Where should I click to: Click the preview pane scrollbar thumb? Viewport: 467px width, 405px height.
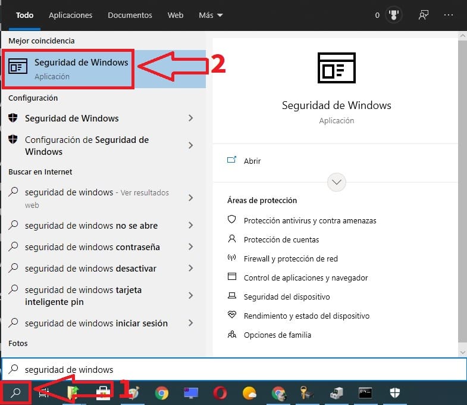coord(462,191)
